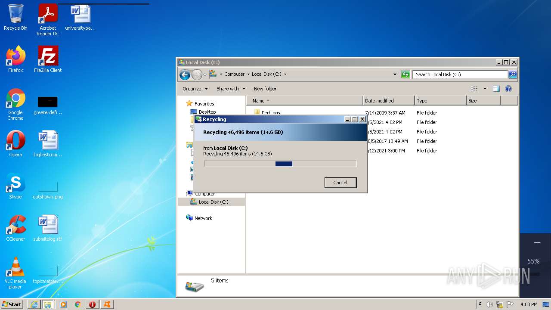Screen dimensions: 551x310
Task: Open the Recycle Bin desktop icon
Action: 15,17
